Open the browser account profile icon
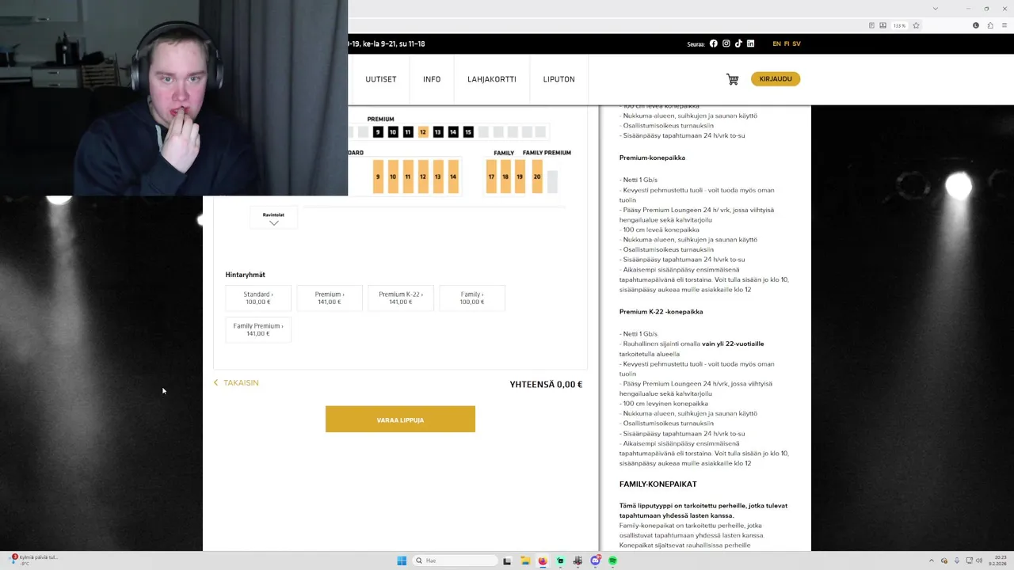This screenshot has width=1014, height=570. (x=976, y=25)
